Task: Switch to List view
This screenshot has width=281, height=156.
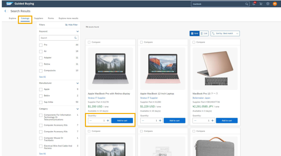Action: pyautogui.click(x=204, y=33)
